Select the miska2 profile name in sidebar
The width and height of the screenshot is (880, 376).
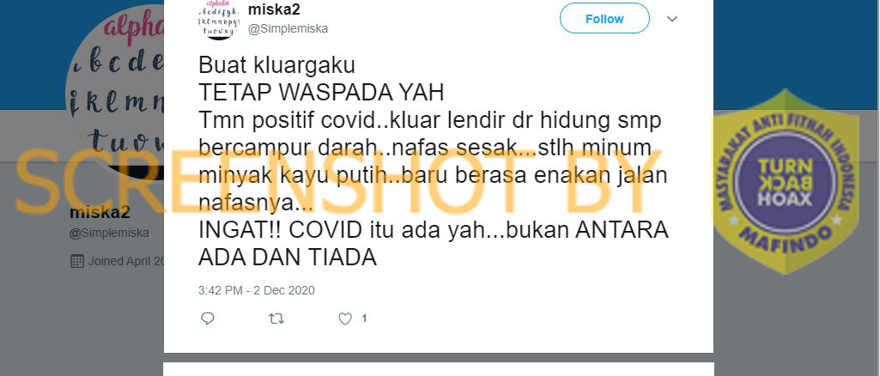point(100,213)
